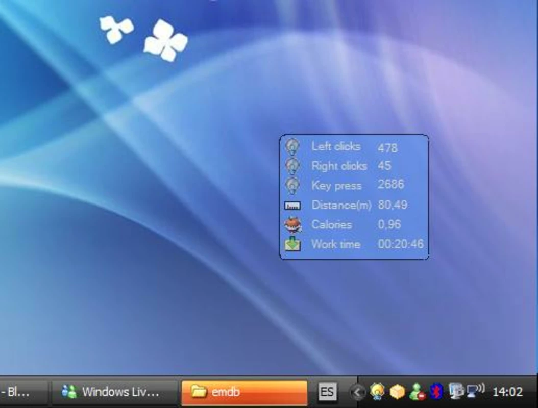Click the light bulb icon beside Left clicks
This screenshot has width=538, height=408.
click(x=292, y=147)
